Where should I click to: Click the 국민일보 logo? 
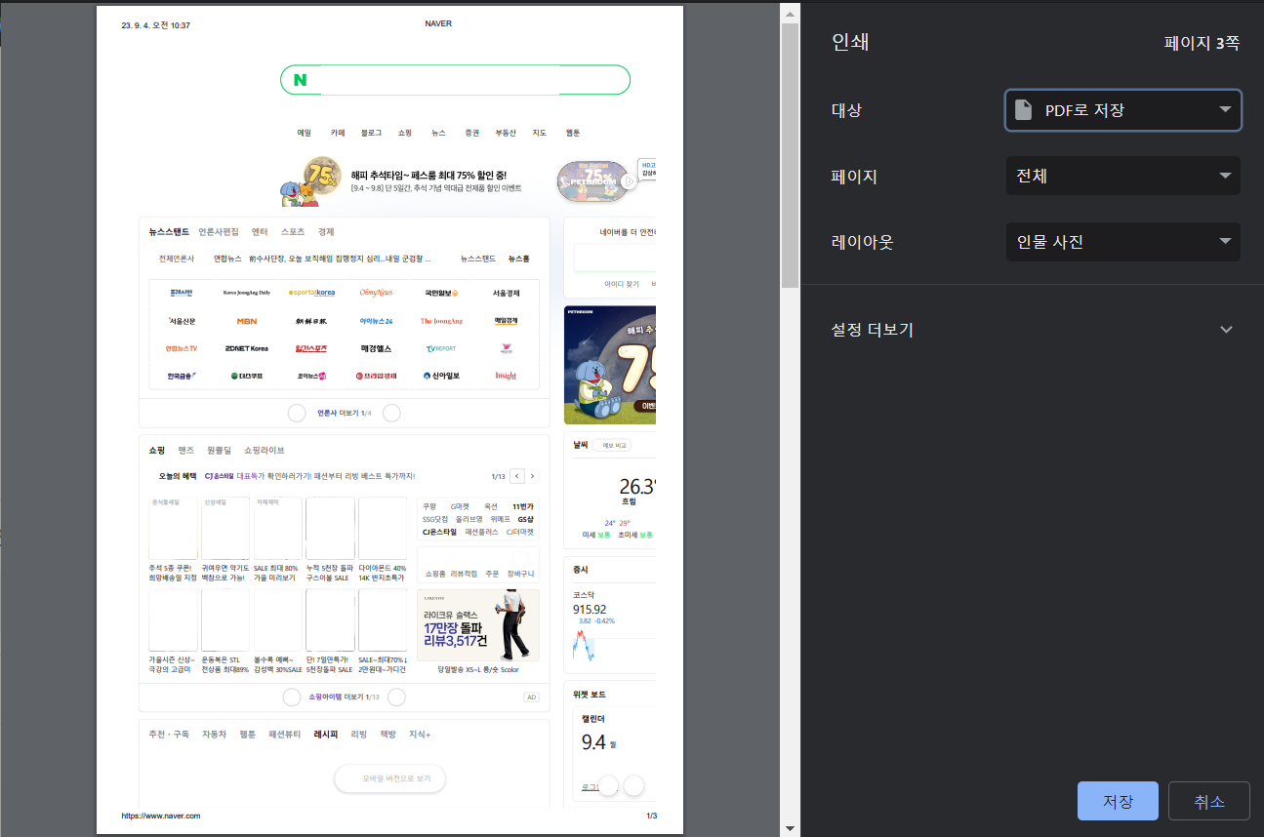441,293
